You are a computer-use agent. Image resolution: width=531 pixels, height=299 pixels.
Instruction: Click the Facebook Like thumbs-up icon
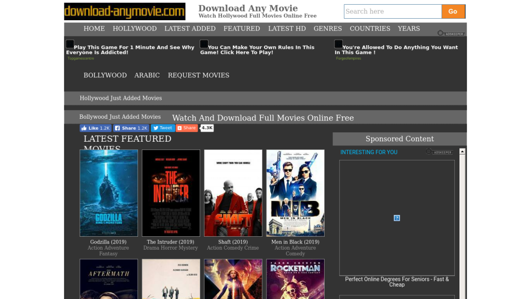[x=86, y=128]
